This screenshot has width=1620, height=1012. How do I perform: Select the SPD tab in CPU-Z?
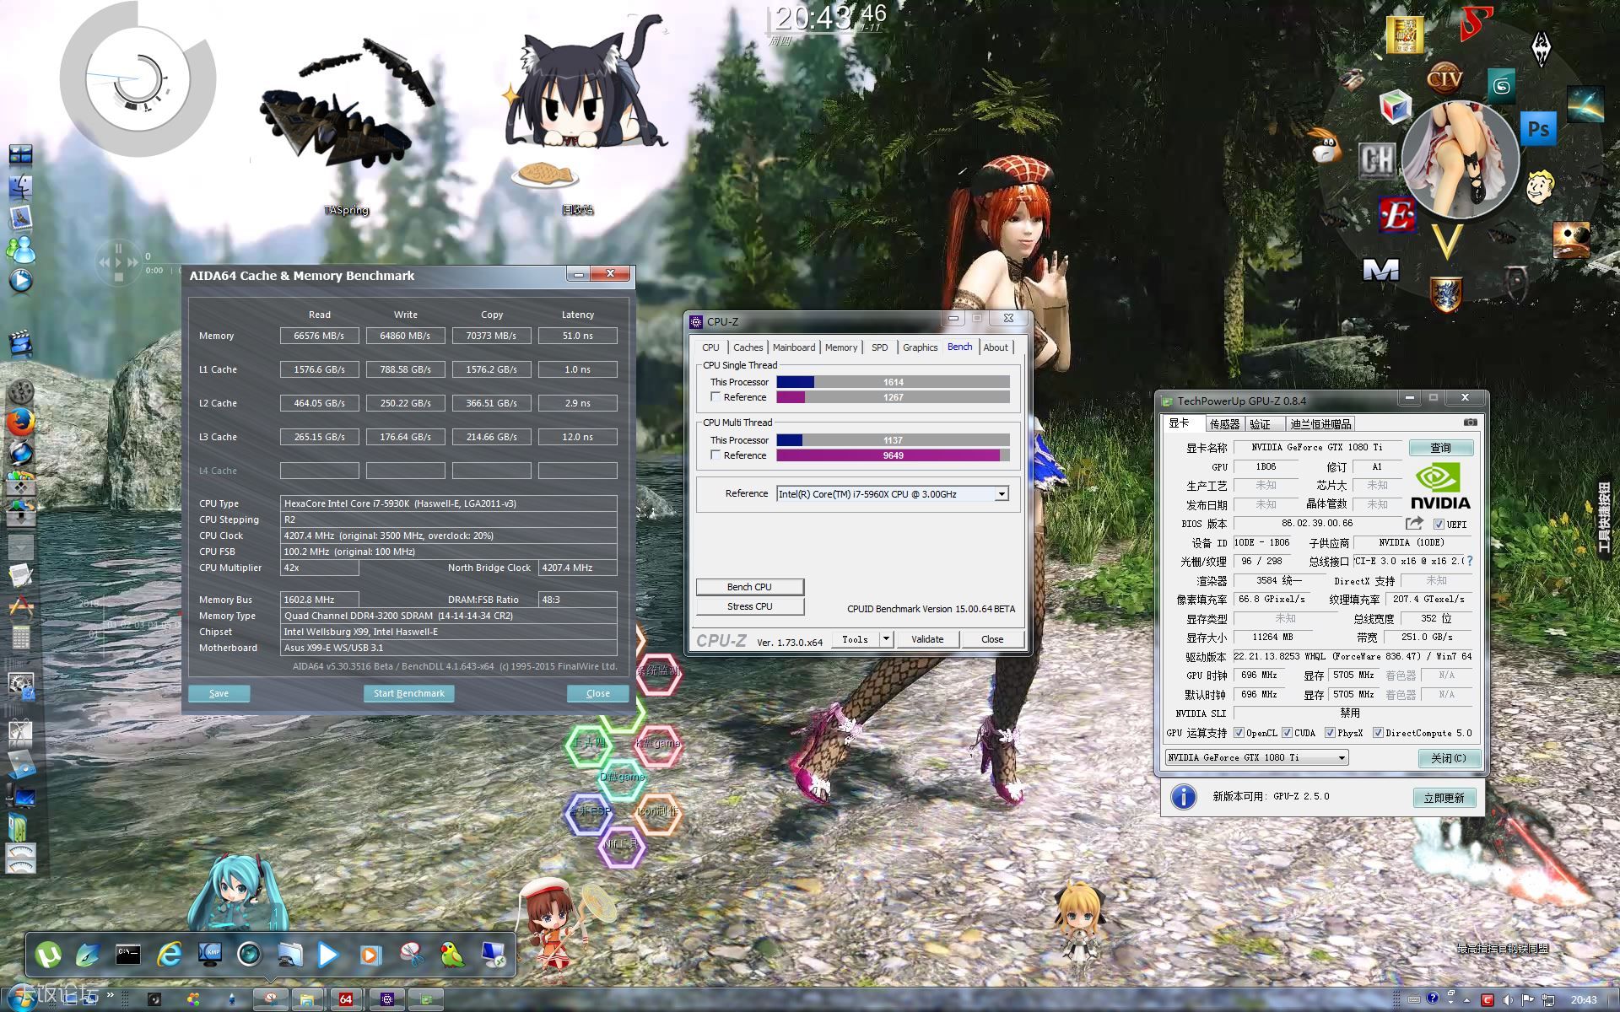pyautogui.click(x=879, y=347)
